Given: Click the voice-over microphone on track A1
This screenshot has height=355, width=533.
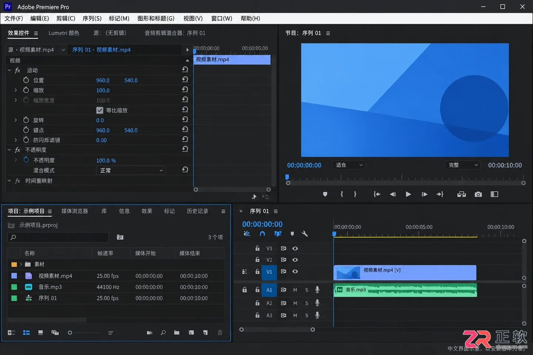Looking at the screenshot, I should [317, 290].
